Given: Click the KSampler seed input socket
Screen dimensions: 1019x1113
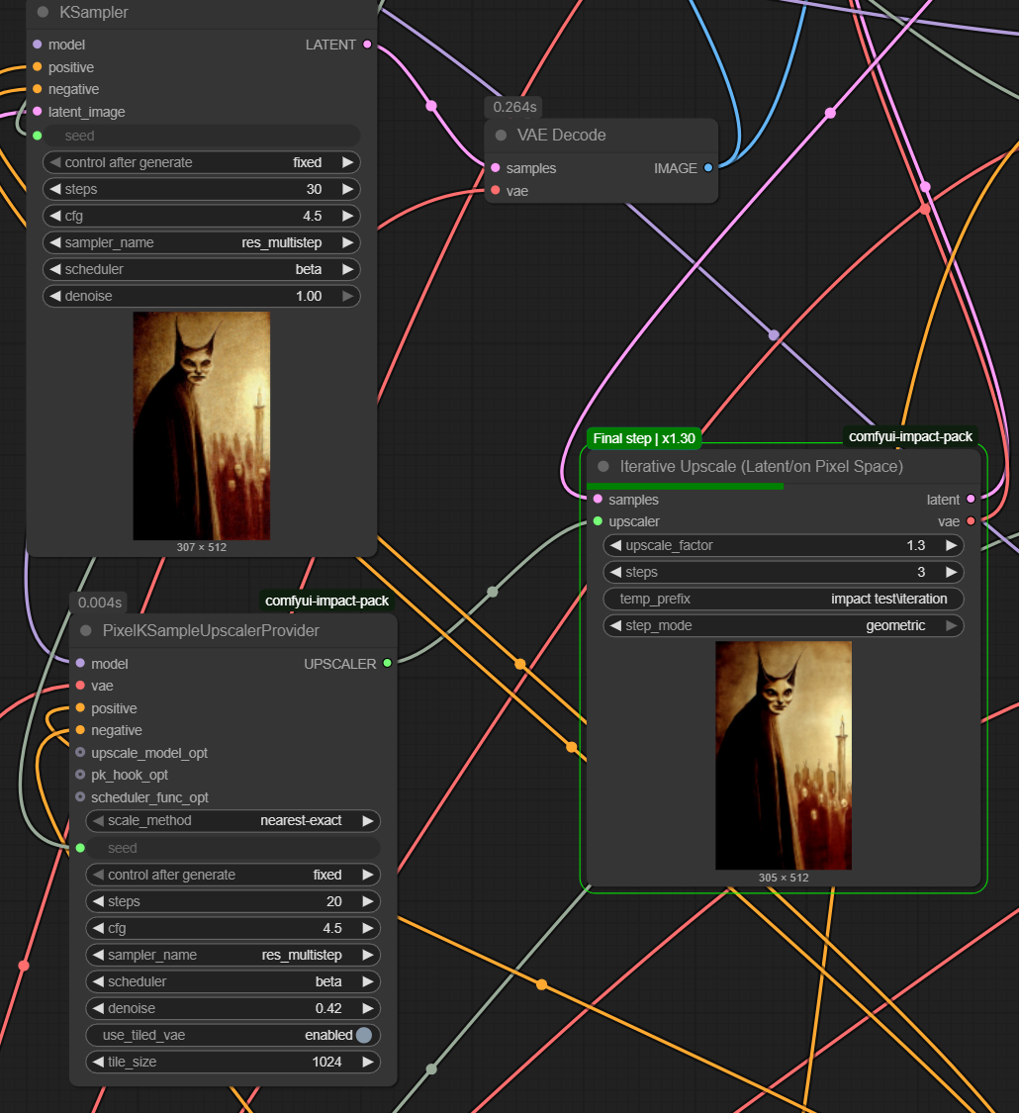Looking at the screenshot, I should click(38, 136).
